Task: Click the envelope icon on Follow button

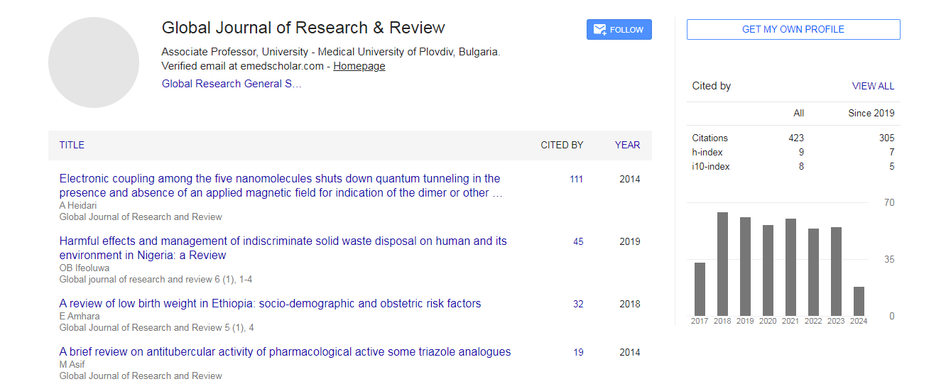Action: click(599, 30)
